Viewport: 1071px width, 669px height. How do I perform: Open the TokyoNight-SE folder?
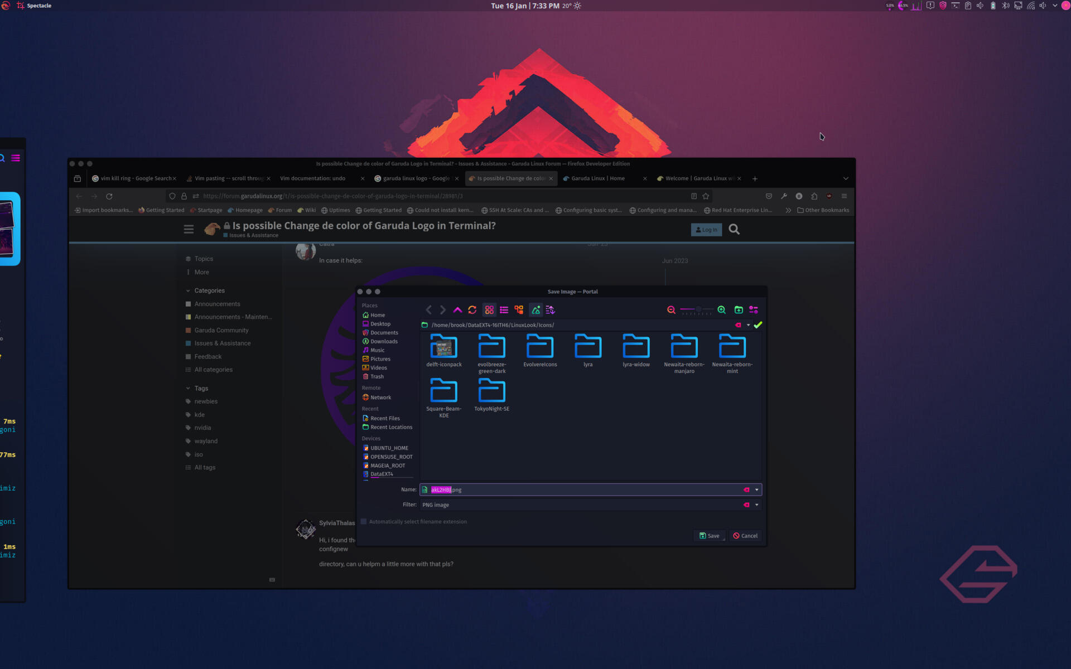point(492,395)
